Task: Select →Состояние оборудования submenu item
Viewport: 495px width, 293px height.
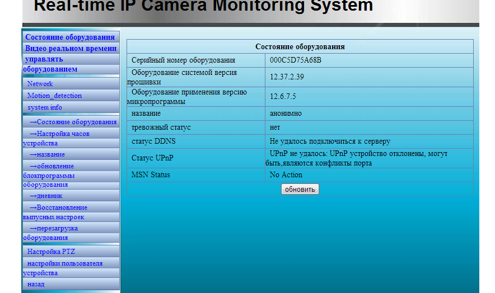Action: pos(73,122)
